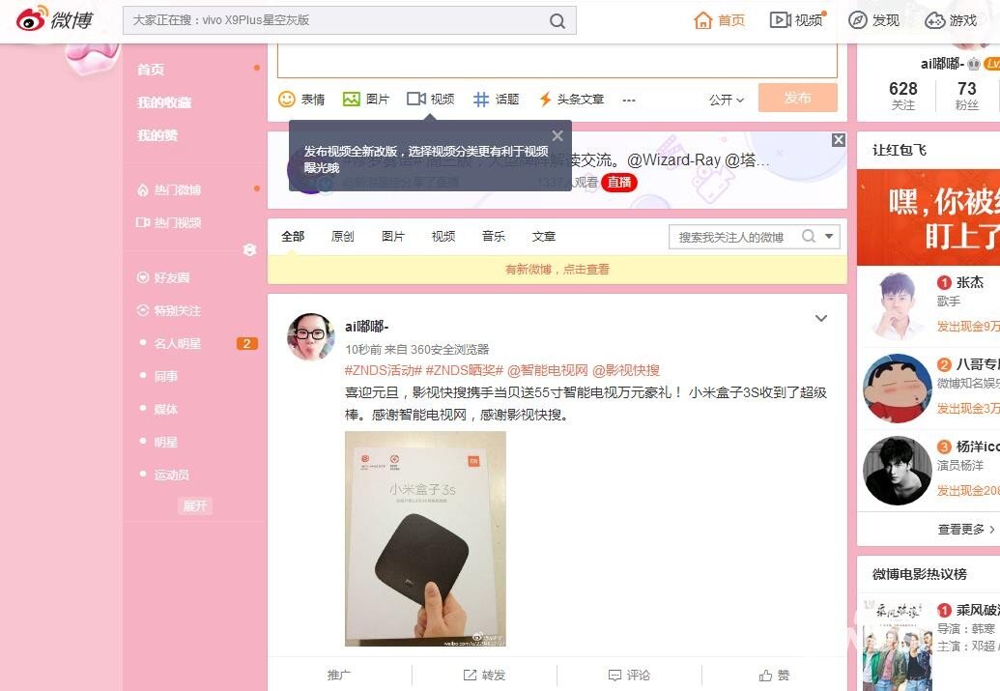The height and width of the screenshot is (691, 1000).
Task: Expand the advanced search dropdown arrow
Action: coord(829,236)
